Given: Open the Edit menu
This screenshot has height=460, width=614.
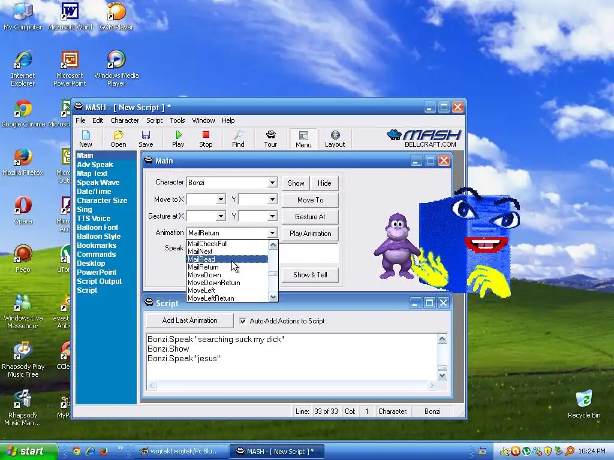Looking at the screenshot, I should [98, 120].
